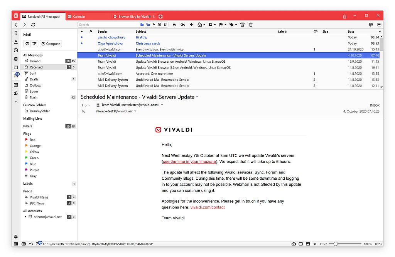Screen dimensions: 395x257
Task: Go forward in history
Action: click(24, 25)
